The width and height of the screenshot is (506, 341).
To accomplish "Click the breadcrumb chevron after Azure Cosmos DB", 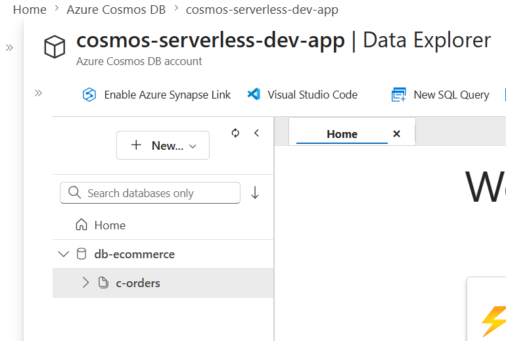I will pyautogui.click(x=176, y=9).
